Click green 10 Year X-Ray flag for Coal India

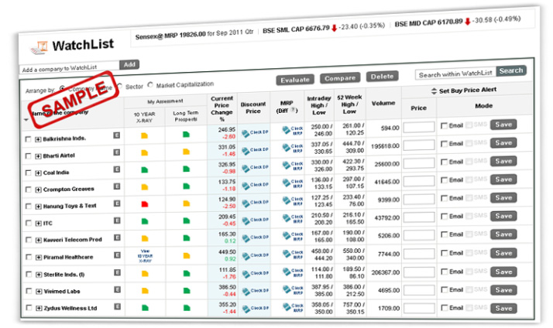144,170
